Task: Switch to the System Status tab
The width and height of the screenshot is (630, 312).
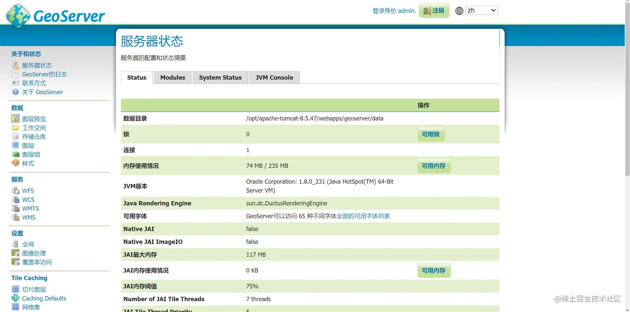Action: pyautogui.click(x=220, y=78)
